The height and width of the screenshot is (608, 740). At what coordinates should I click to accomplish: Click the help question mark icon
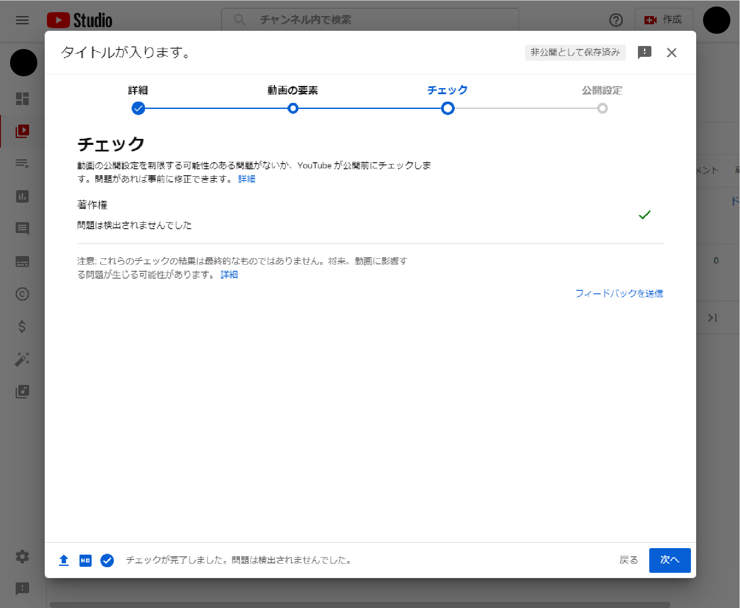click(616, 20)
